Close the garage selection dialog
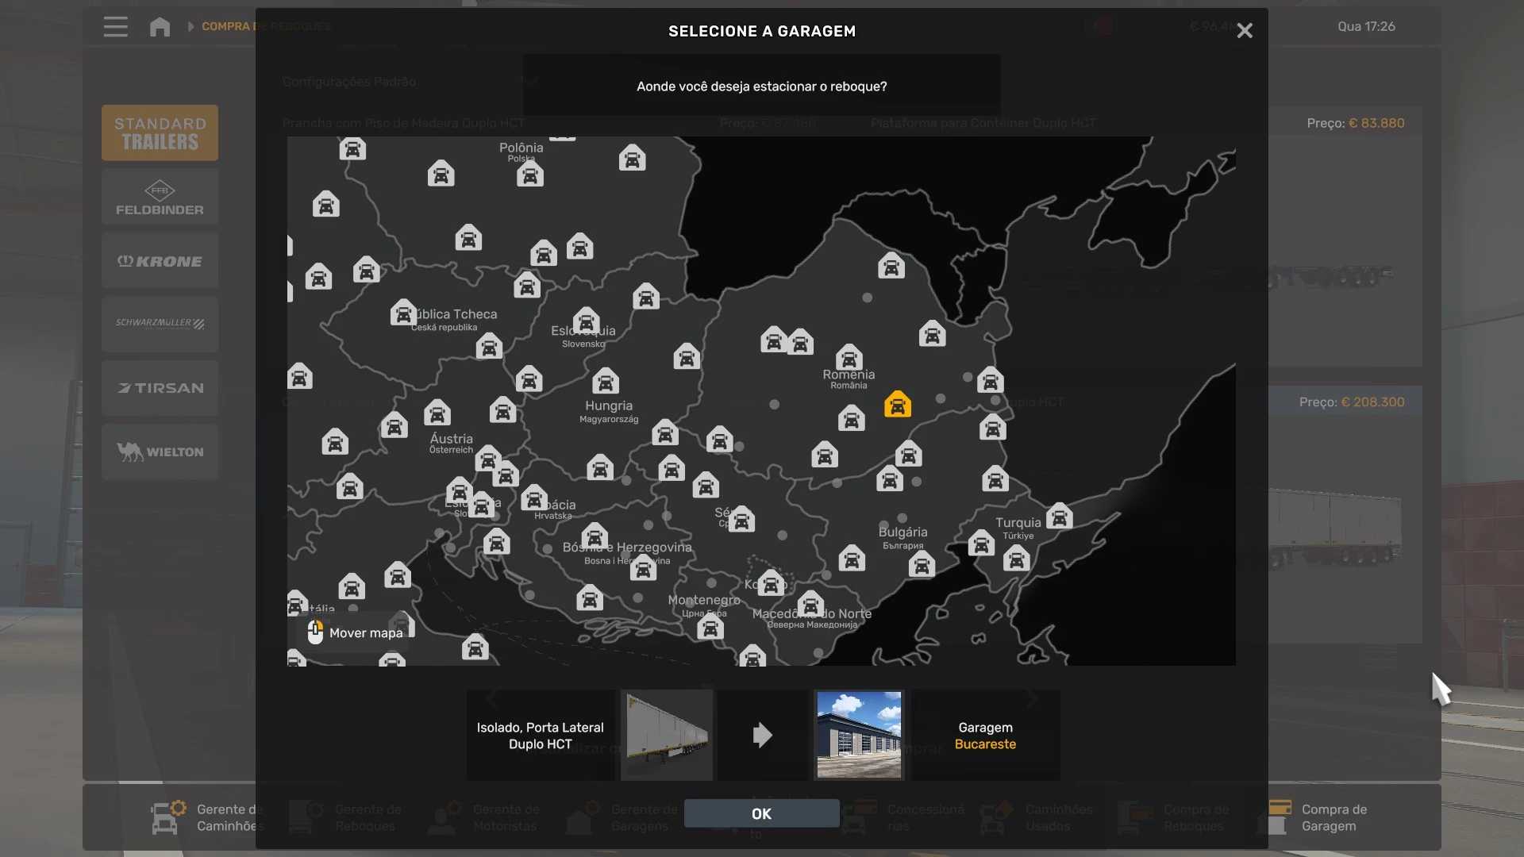This screenshot has width=1524, height=857. click(x=1244, y=31)
